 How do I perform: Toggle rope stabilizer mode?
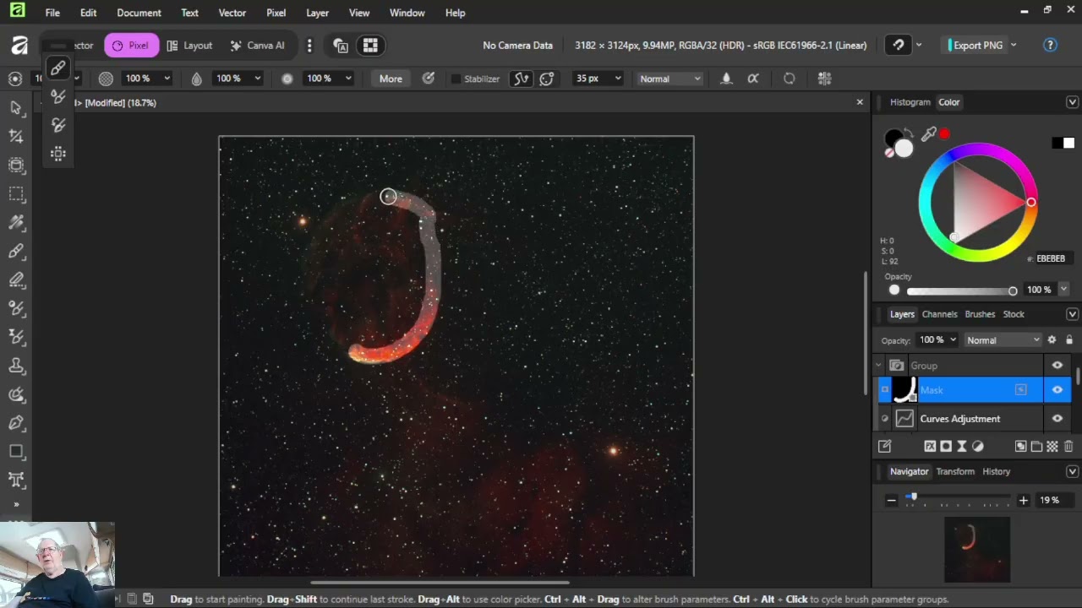pyautogui.click(x=522, y=79)
